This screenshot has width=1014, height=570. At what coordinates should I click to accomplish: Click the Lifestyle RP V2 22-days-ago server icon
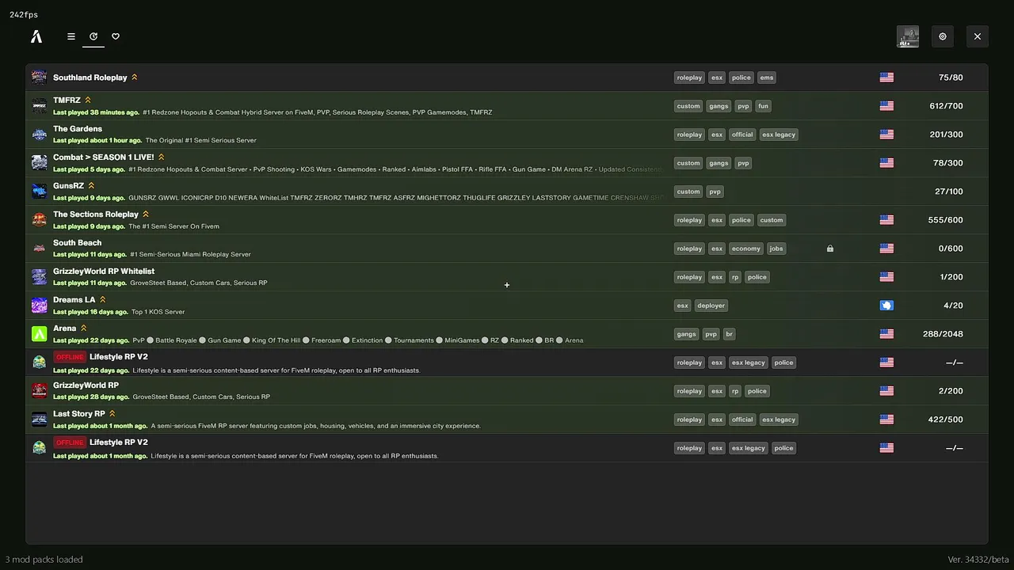40,363
